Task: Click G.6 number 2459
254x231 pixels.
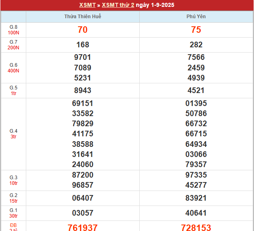Action: point(196,68)
